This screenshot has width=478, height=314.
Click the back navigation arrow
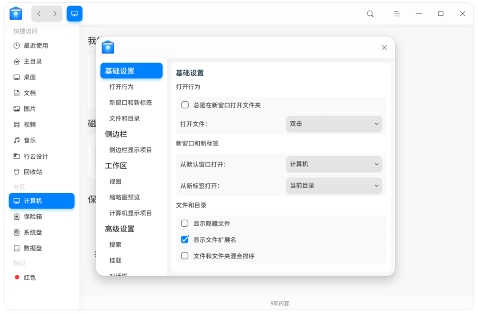pos(39,14)
